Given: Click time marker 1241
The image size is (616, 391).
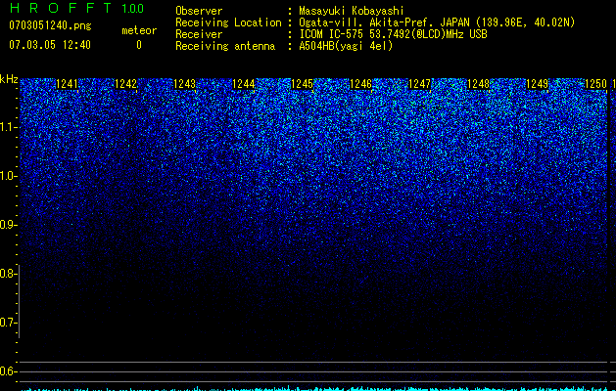Looking at the screenshot, I should (68, 84).
